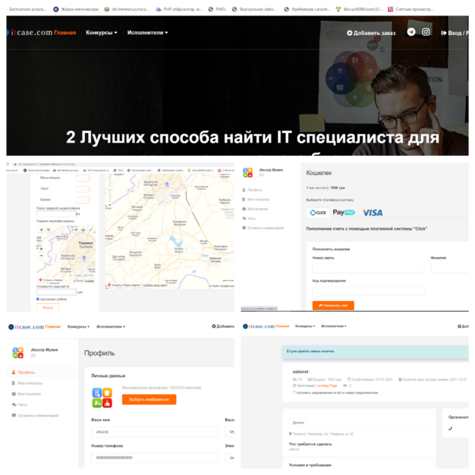Click the locate-me arrow icon on small map

[41, 230]
